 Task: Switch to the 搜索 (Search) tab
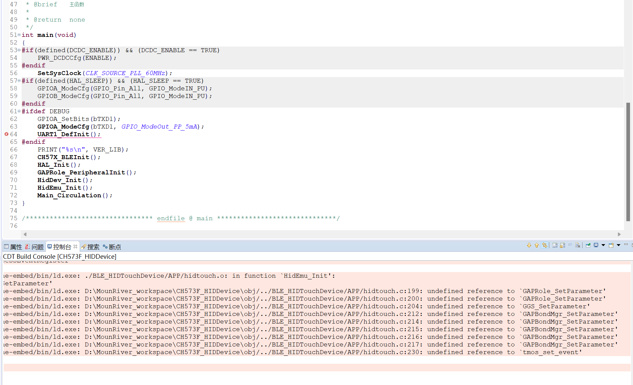click(x=90, y=247)
